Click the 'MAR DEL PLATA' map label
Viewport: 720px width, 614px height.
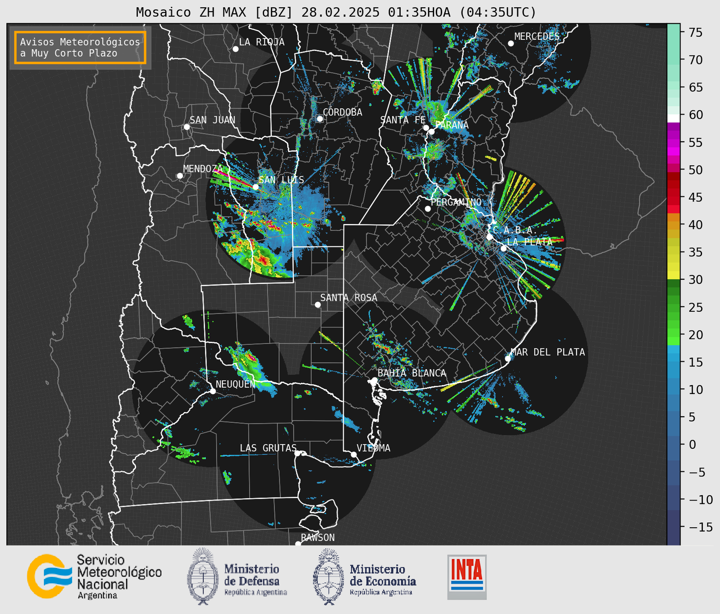[548, 352]
